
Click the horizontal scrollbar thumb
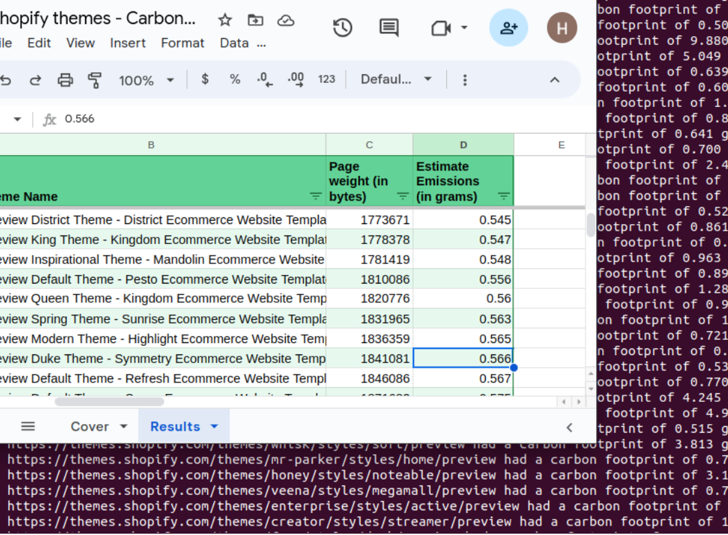pyautogui.click(x=109, y=402)
